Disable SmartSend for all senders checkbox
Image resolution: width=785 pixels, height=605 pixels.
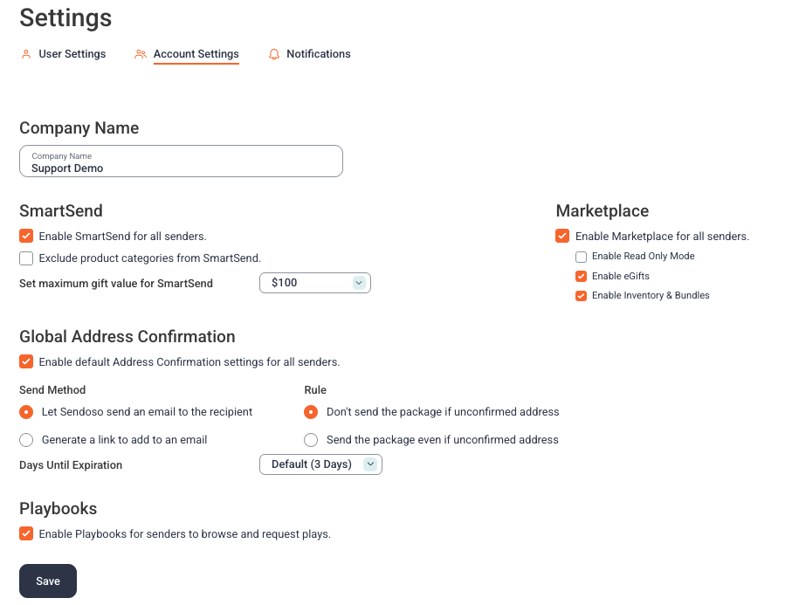[x=26, y=236]
